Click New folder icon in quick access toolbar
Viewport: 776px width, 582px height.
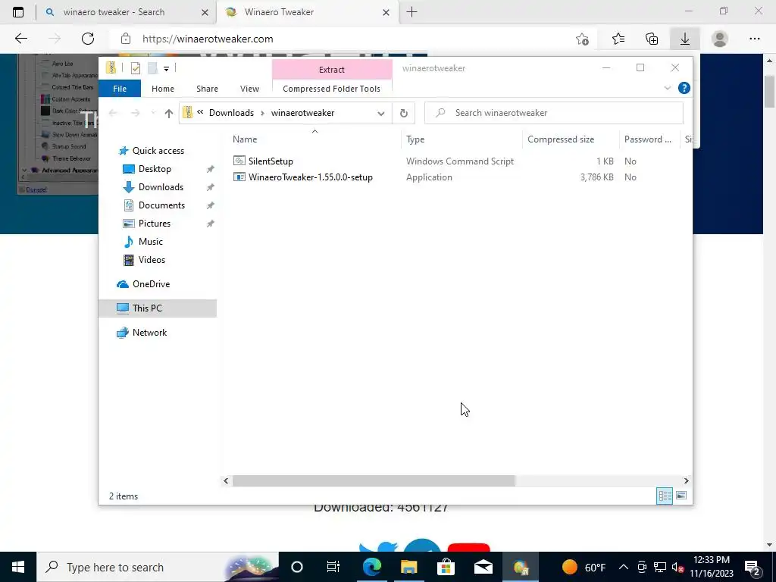point(152,68)
